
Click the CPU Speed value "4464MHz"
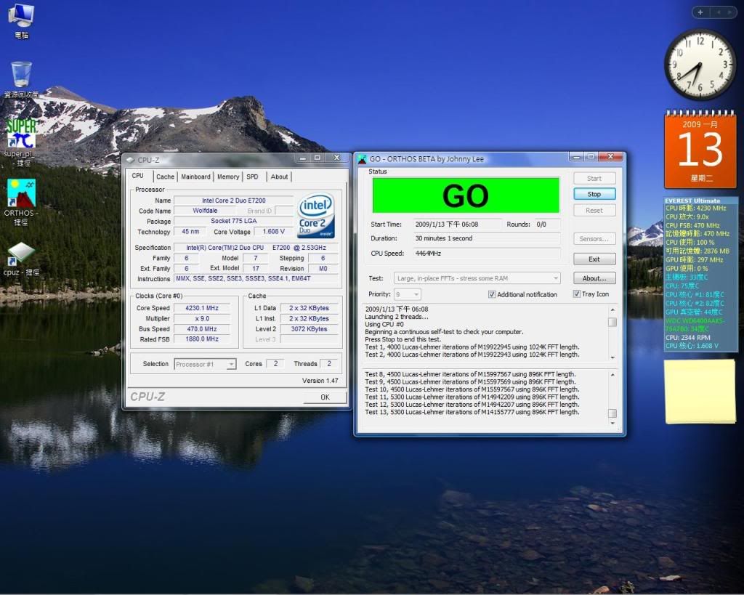486,254
